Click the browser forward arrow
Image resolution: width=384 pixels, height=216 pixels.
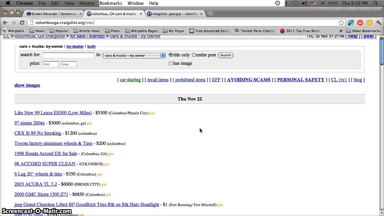coord(13,22)
